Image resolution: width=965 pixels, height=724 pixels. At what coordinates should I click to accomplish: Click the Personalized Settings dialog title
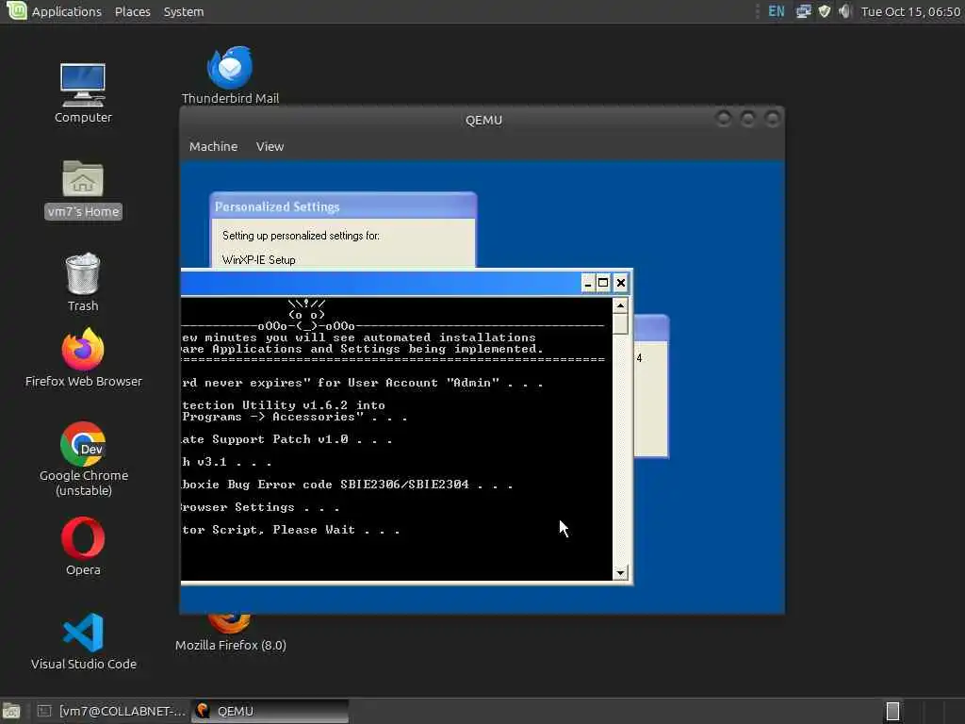coord(277,206)
